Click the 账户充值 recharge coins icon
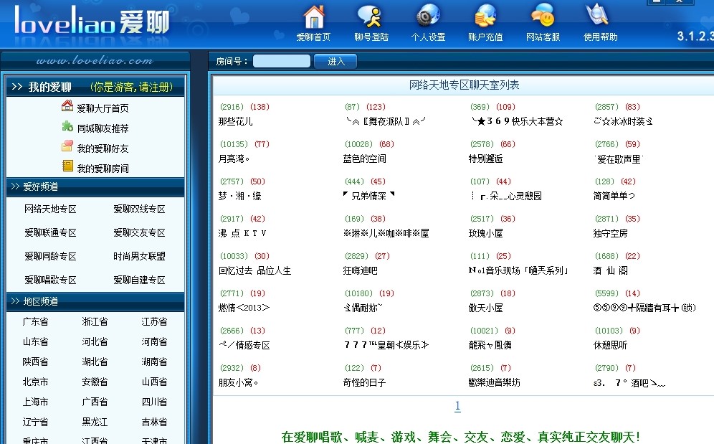714x444 pixels. point(485,16)
